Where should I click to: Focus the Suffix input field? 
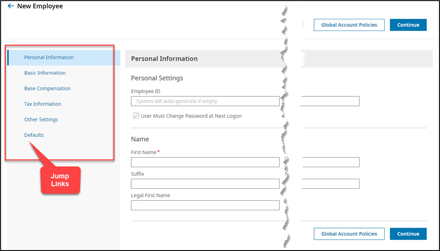pos(205,184)
